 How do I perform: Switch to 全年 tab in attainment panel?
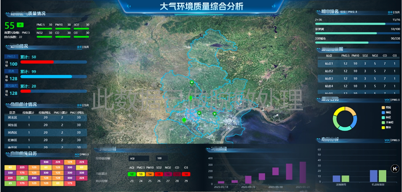coord(79,47)
